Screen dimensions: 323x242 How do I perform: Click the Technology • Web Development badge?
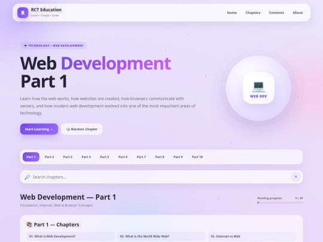(x=54, y=45)
